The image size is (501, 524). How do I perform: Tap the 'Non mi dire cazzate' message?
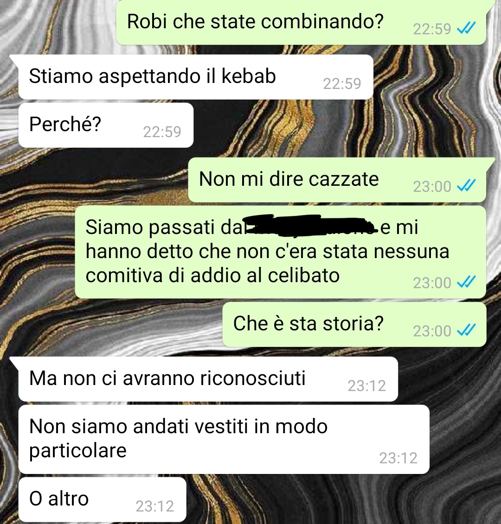(337, 180)
